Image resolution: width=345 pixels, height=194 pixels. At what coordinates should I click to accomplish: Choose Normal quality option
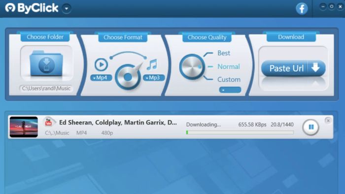coord(229,66)
